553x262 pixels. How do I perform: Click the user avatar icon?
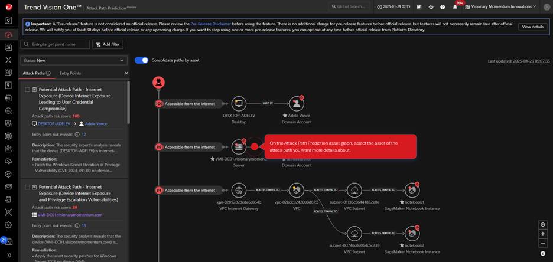point(546,6)
